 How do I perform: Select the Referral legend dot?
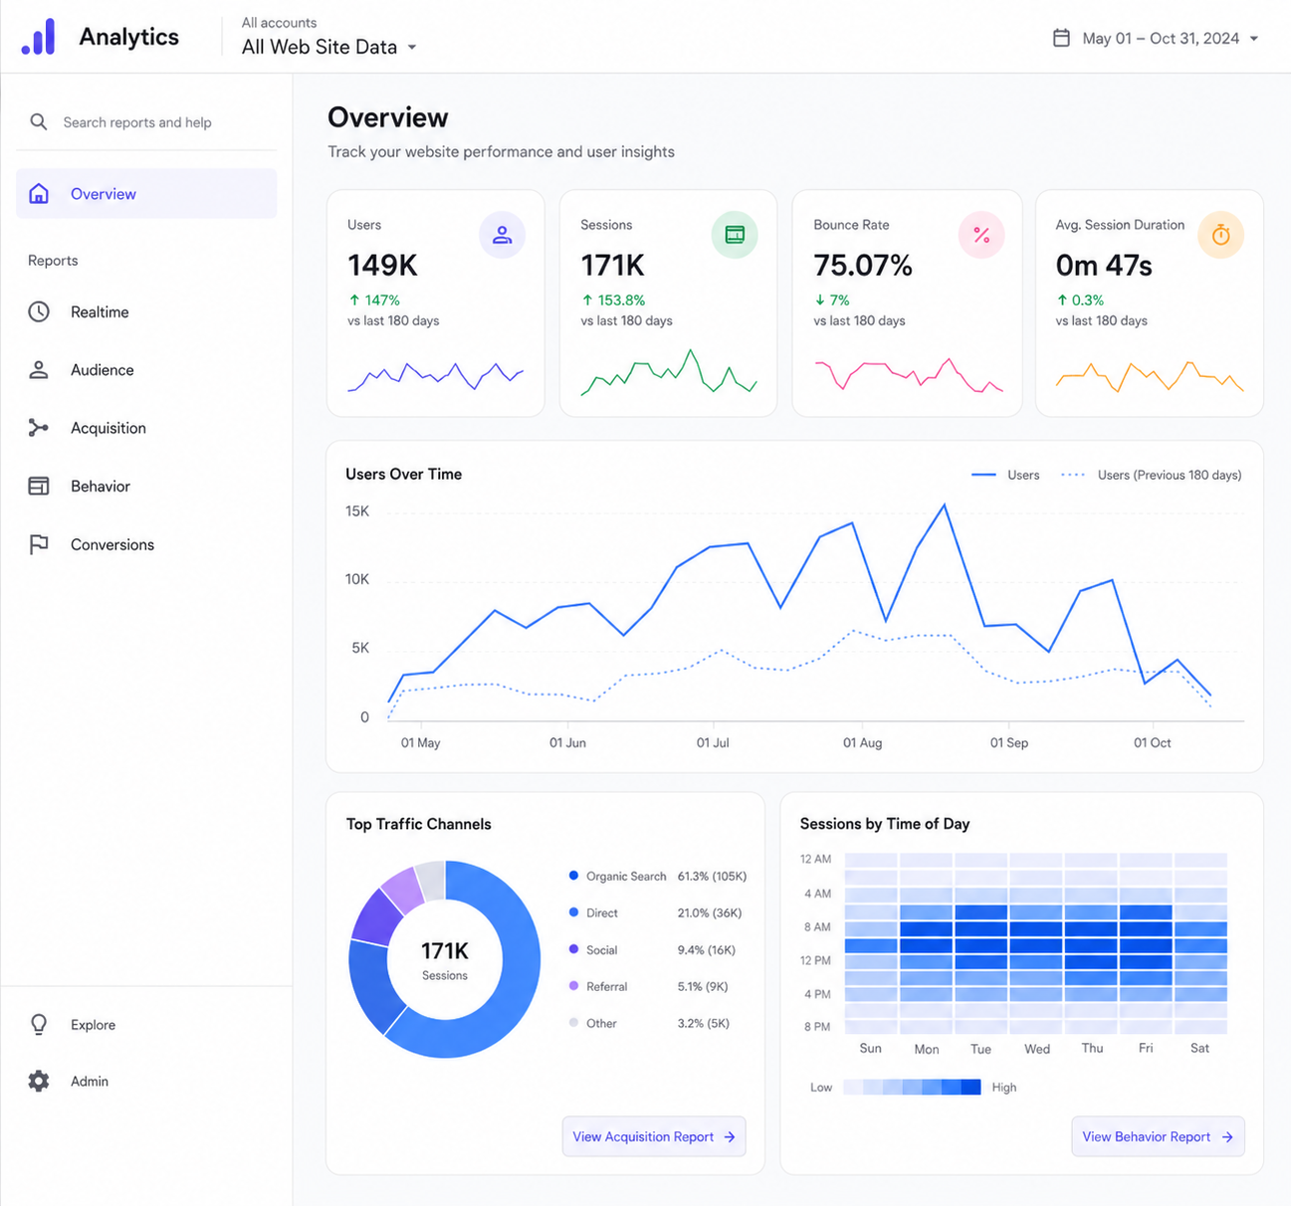tap(573, 986)
